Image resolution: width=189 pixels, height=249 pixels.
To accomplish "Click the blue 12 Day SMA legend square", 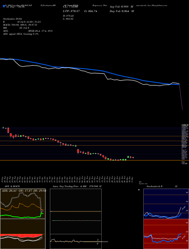I will tap(4, 6).
